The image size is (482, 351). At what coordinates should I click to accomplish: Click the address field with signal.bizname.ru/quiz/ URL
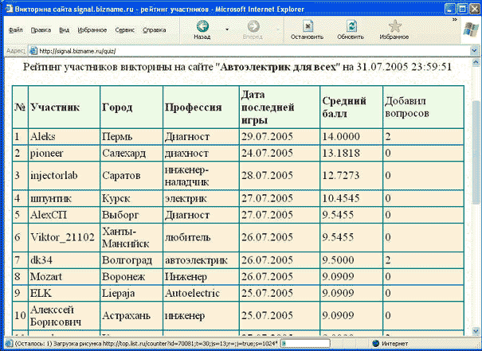pos(249,51)
